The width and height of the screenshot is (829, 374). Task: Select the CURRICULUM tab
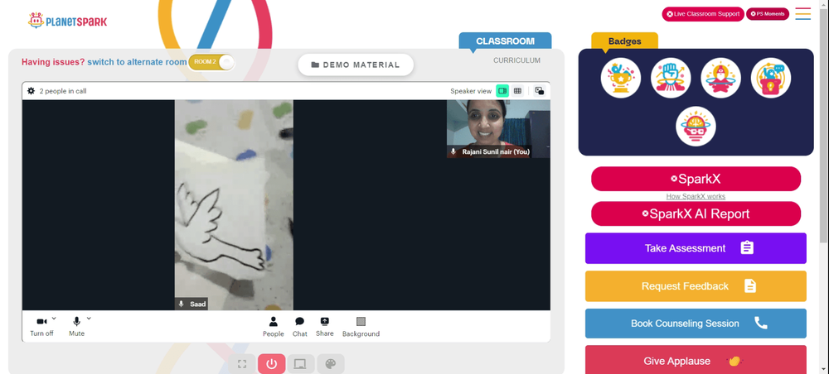pos(517,60)
